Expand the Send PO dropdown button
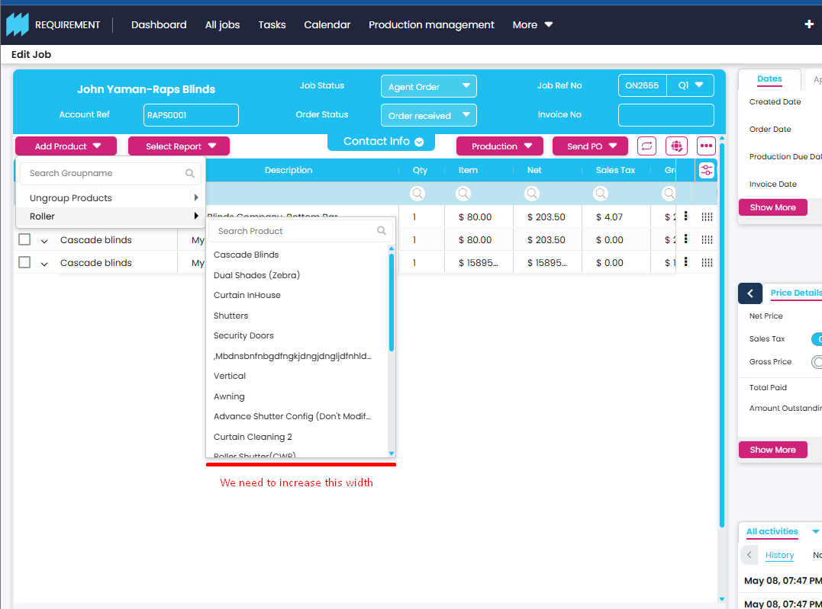822x609 pixels. click(590, 146)
